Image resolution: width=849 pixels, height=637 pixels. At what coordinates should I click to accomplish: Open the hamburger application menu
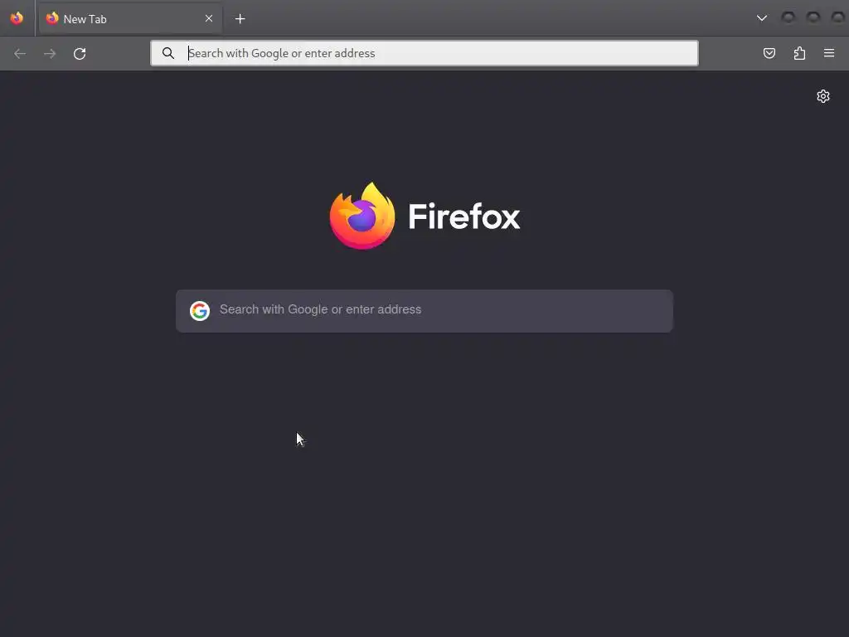829,53
